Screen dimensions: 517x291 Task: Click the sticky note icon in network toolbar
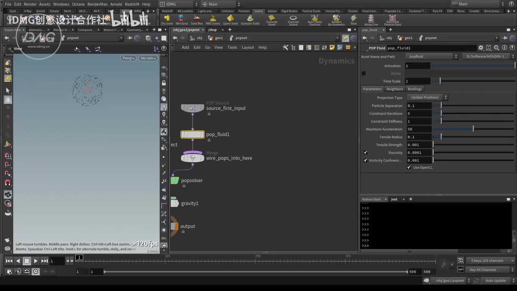pyautogui.click(x=332, y=47)
